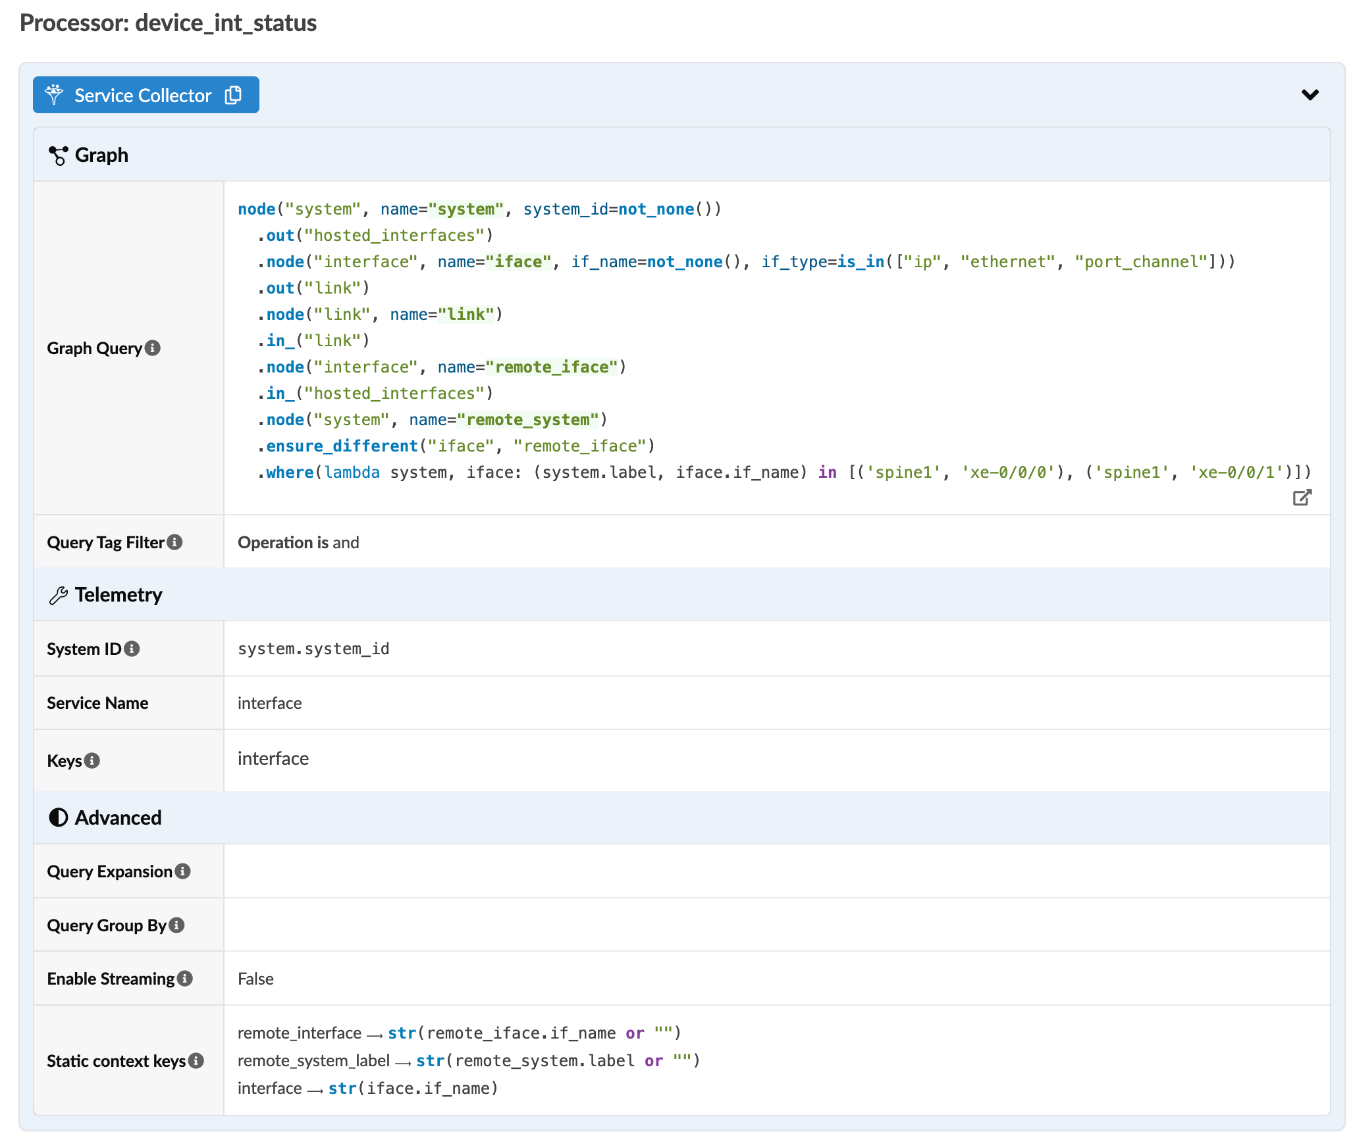Image resolution: width=1355 pixels, height=1136 pixels.
Task: Click the Processor device_int_status heading
Action: [x=168, y=23]
